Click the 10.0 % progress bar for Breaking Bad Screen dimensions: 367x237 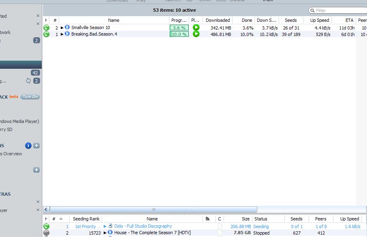click(179, 34)
